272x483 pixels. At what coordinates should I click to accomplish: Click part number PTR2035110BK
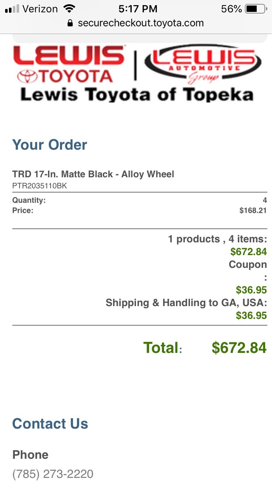tap(40, 186)
